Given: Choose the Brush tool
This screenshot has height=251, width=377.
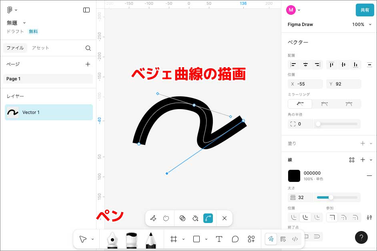Looking at the screenshot, I should point(132,239).
